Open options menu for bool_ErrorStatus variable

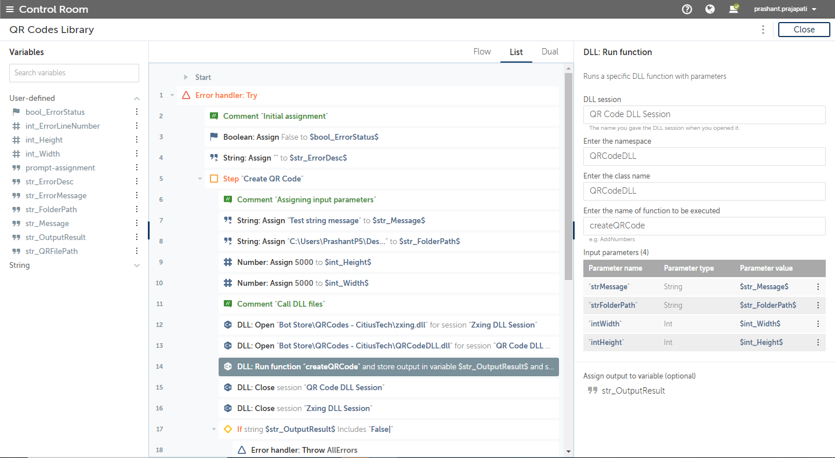137,112
